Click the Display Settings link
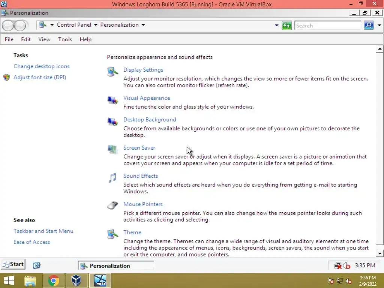 [x=143, y=70]
